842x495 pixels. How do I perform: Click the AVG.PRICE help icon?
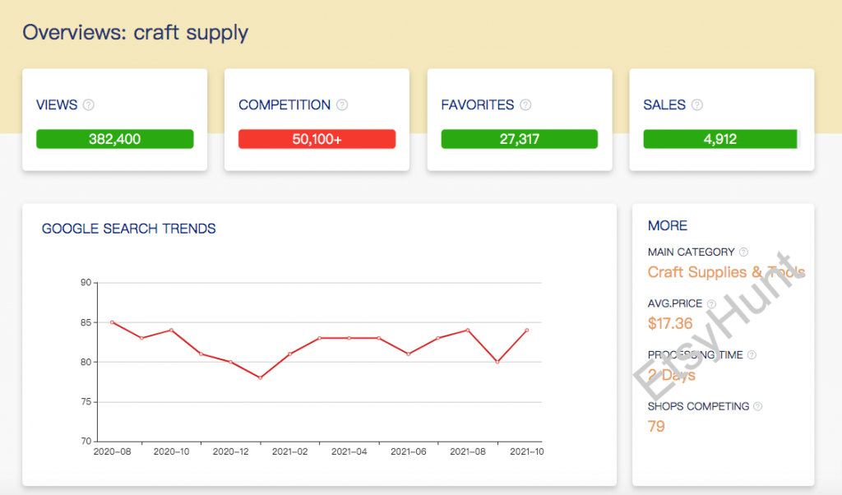(711, 303)
